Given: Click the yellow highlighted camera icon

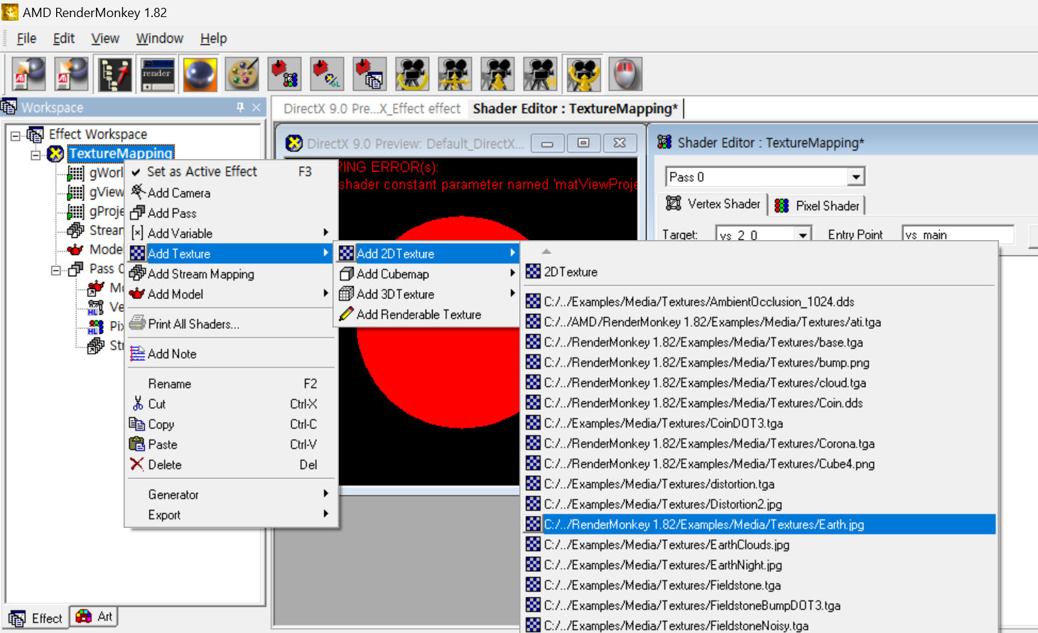Looking at the screenshot, I should 583,75.
